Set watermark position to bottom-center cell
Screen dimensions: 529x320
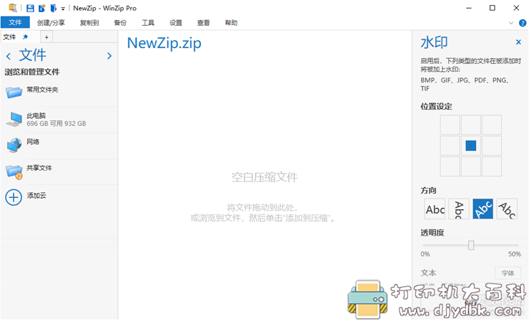[471, 166]
